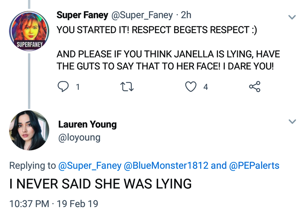
Task: Open Lauren Young's display name
Action: coord(87,124)
